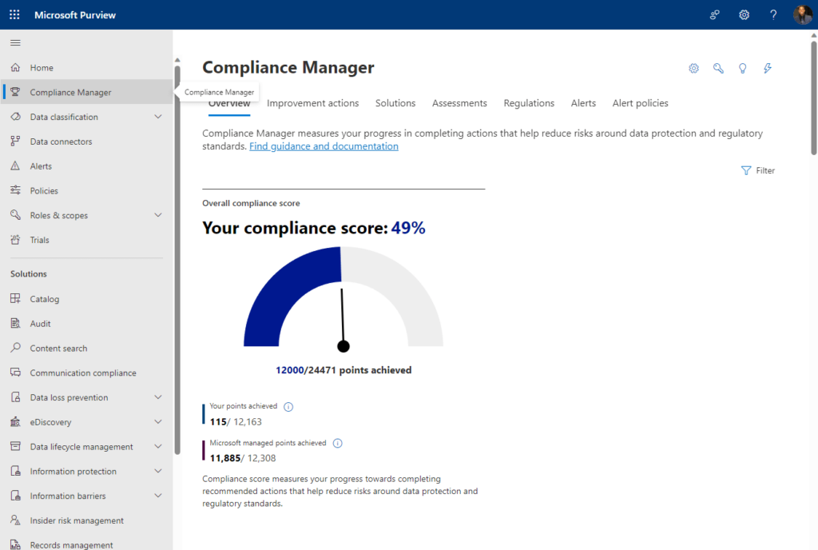Expand the Data lifecycle management chevron
Image resolution: width=818 pixels, height=550 pixels.
158,446
